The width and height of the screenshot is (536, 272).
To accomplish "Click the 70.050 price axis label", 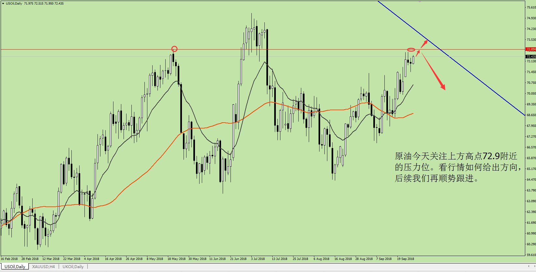I will (x=531, y=94).
